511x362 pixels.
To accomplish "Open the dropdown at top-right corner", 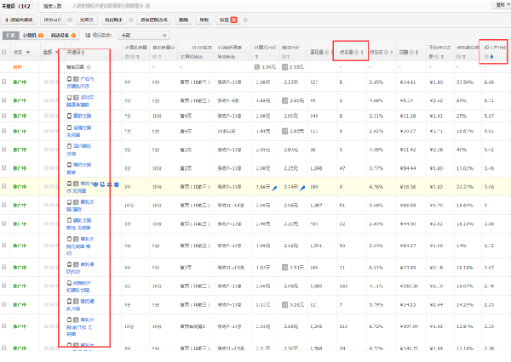I will click(x=501, y=5).
